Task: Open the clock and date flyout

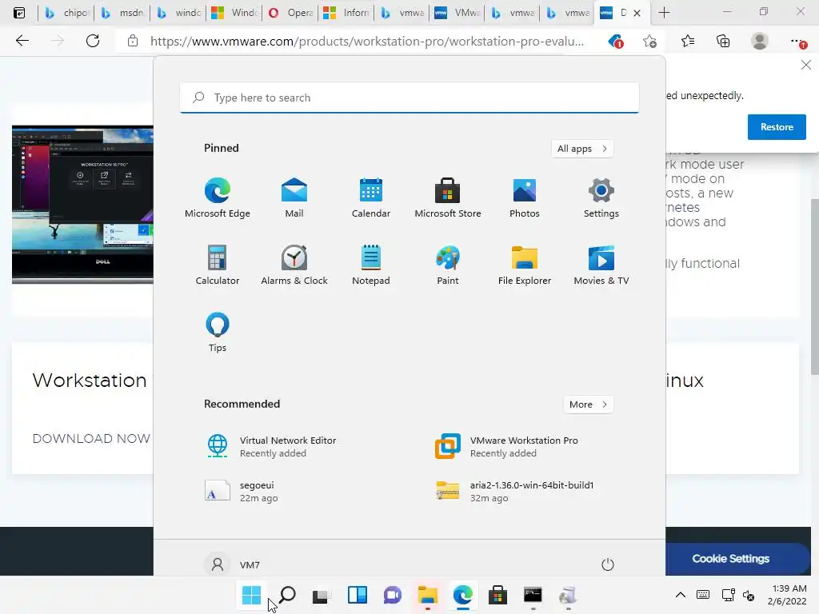Action: click(x=787, y=595)
